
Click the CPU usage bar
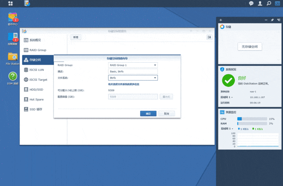(x=252, y=119)
